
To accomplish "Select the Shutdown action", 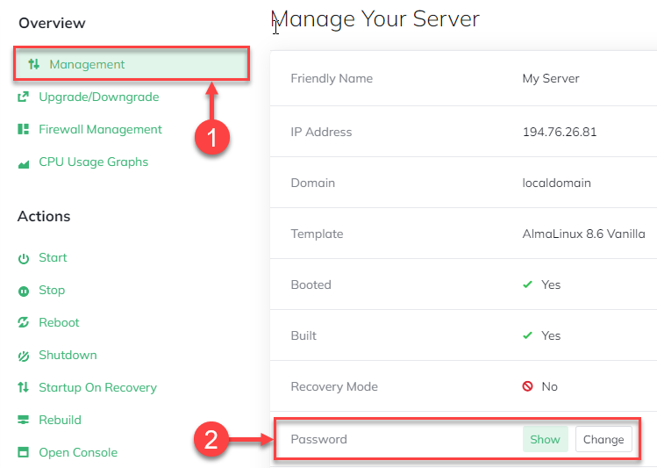I will [x=68, y=356].
